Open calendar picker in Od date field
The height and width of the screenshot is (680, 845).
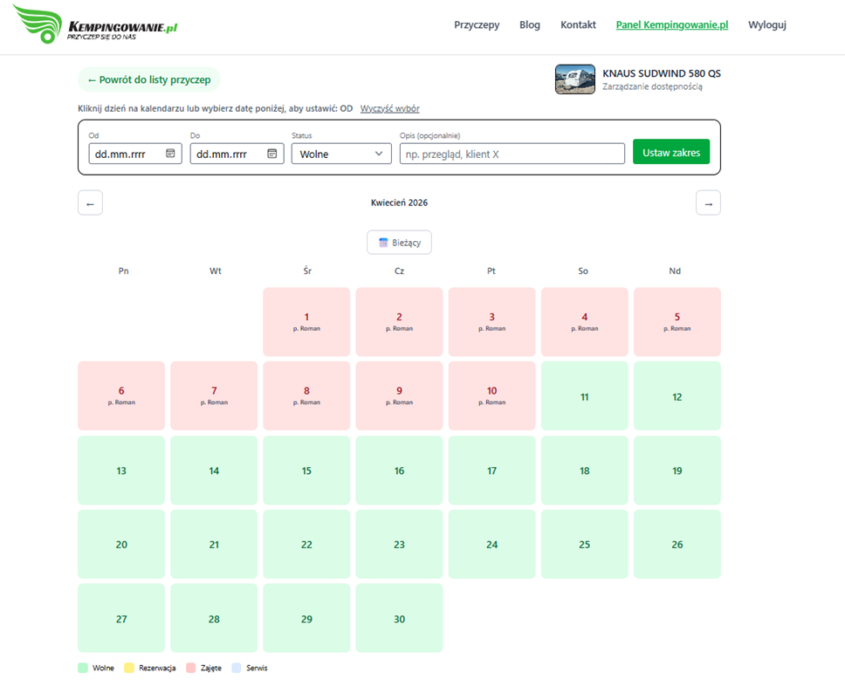click(x=170, y=154)
